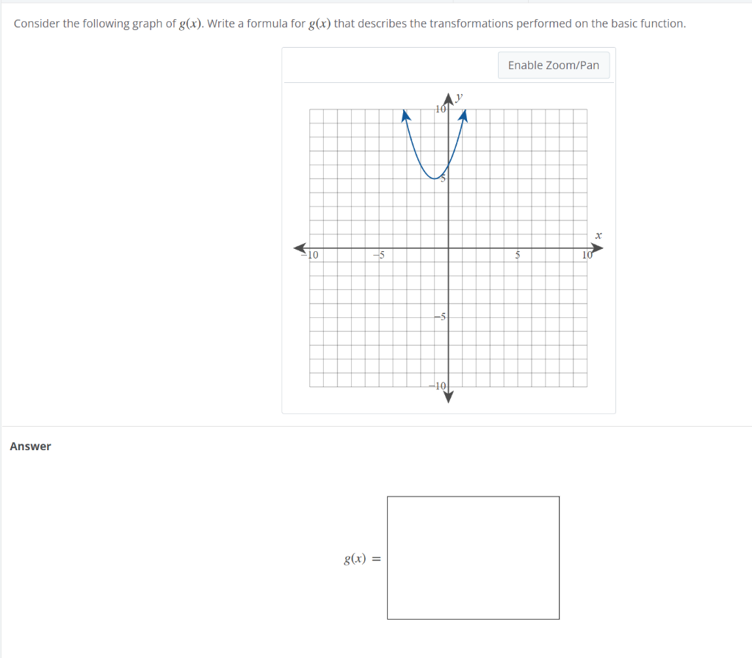Click the right x-axis arrowhead
The height and width of the screenshot is (658, 752).
pos(596,248)
